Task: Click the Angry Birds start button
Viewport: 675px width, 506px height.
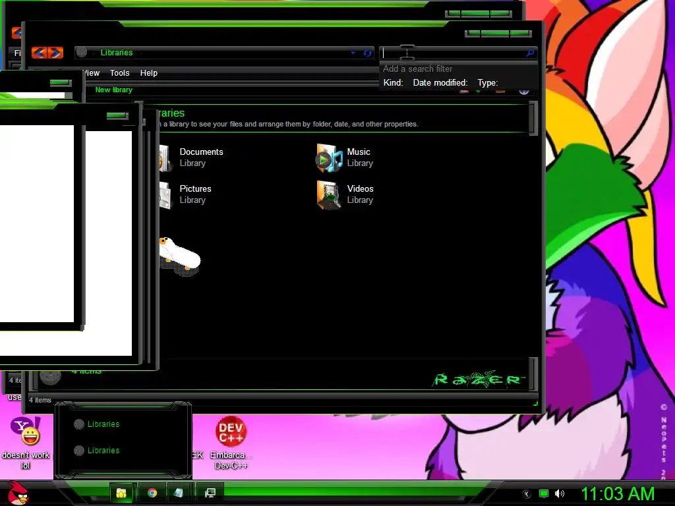Action: coord(18,493)
